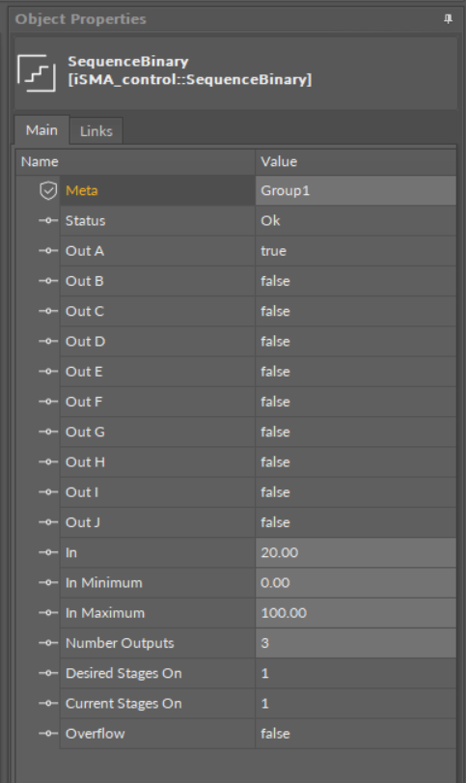Click the Number Outputs value field

coord(356,643)
